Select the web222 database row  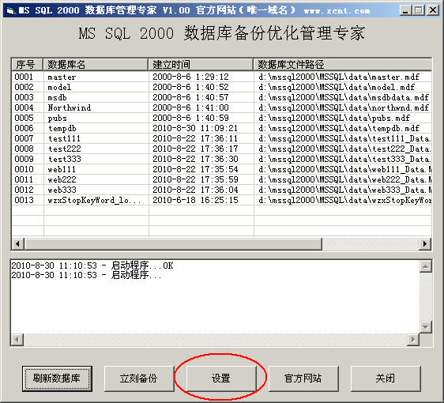coord(222,179)
